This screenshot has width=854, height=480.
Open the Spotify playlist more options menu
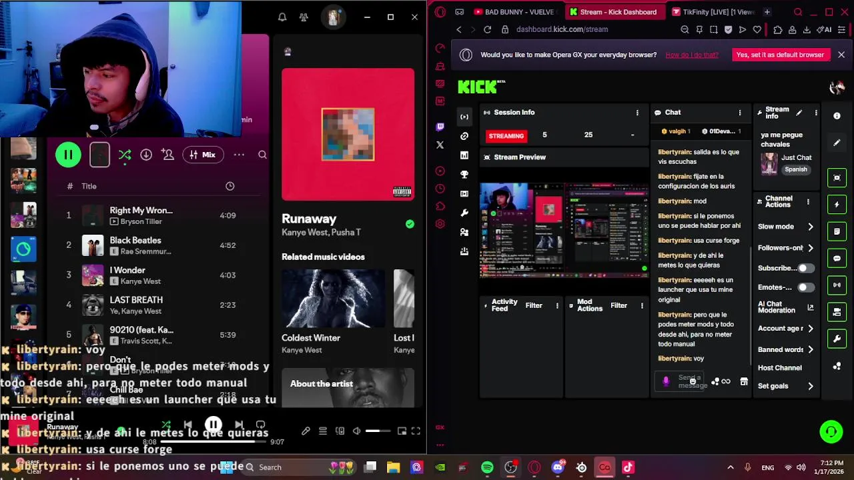click(239, 155)
